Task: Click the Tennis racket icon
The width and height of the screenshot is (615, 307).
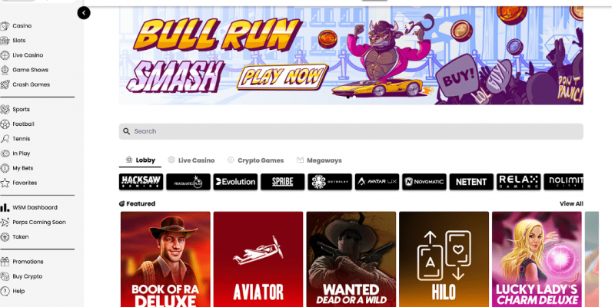Action: click(x=5, y=139)
